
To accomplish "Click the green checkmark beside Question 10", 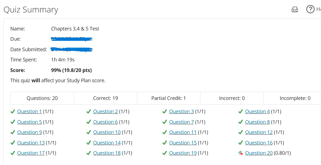I will click(x=88, y=132).
